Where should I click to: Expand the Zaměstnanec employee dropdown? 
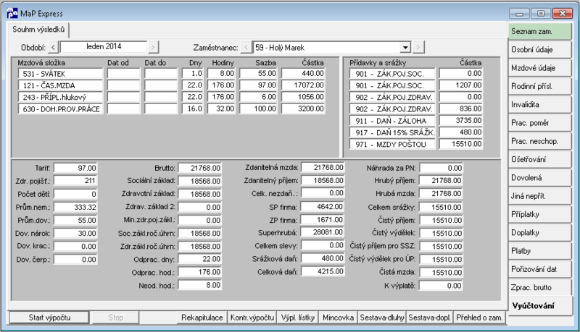[x=405, y=48]
